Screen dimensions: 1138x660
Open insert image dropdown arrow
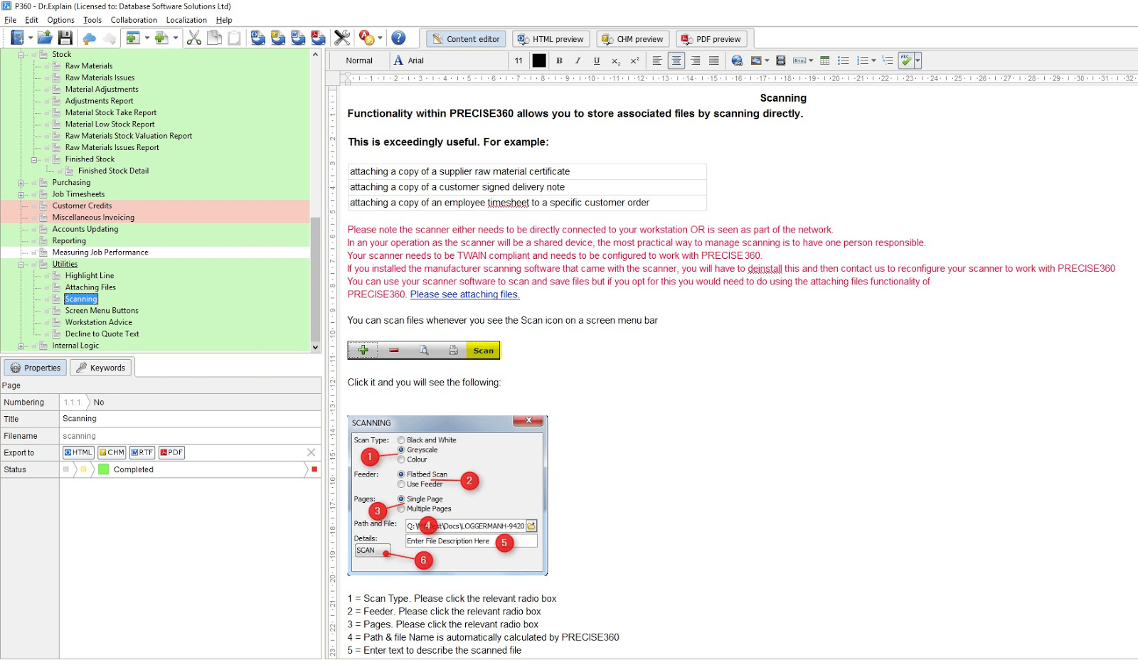767,61
